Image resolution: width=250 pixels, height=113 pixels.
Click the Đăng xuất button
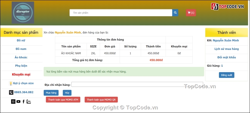227,75
